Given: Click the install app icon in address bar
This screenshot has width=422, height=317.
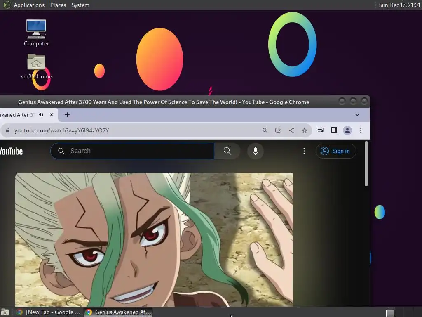Looking at the screenshot, I should (x=278, y=130).
